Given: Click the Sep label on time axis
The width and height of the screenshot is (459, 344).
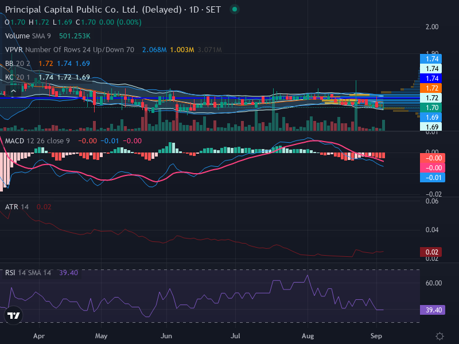Looking at the screenshot, I should (x=376, y=336).
